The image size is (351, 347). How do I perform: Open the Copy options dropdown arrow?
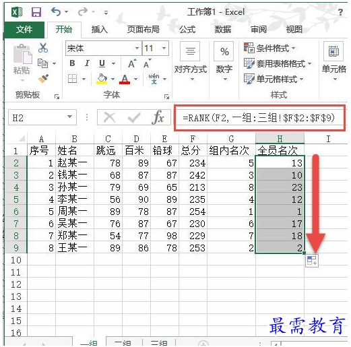point(55,63)
